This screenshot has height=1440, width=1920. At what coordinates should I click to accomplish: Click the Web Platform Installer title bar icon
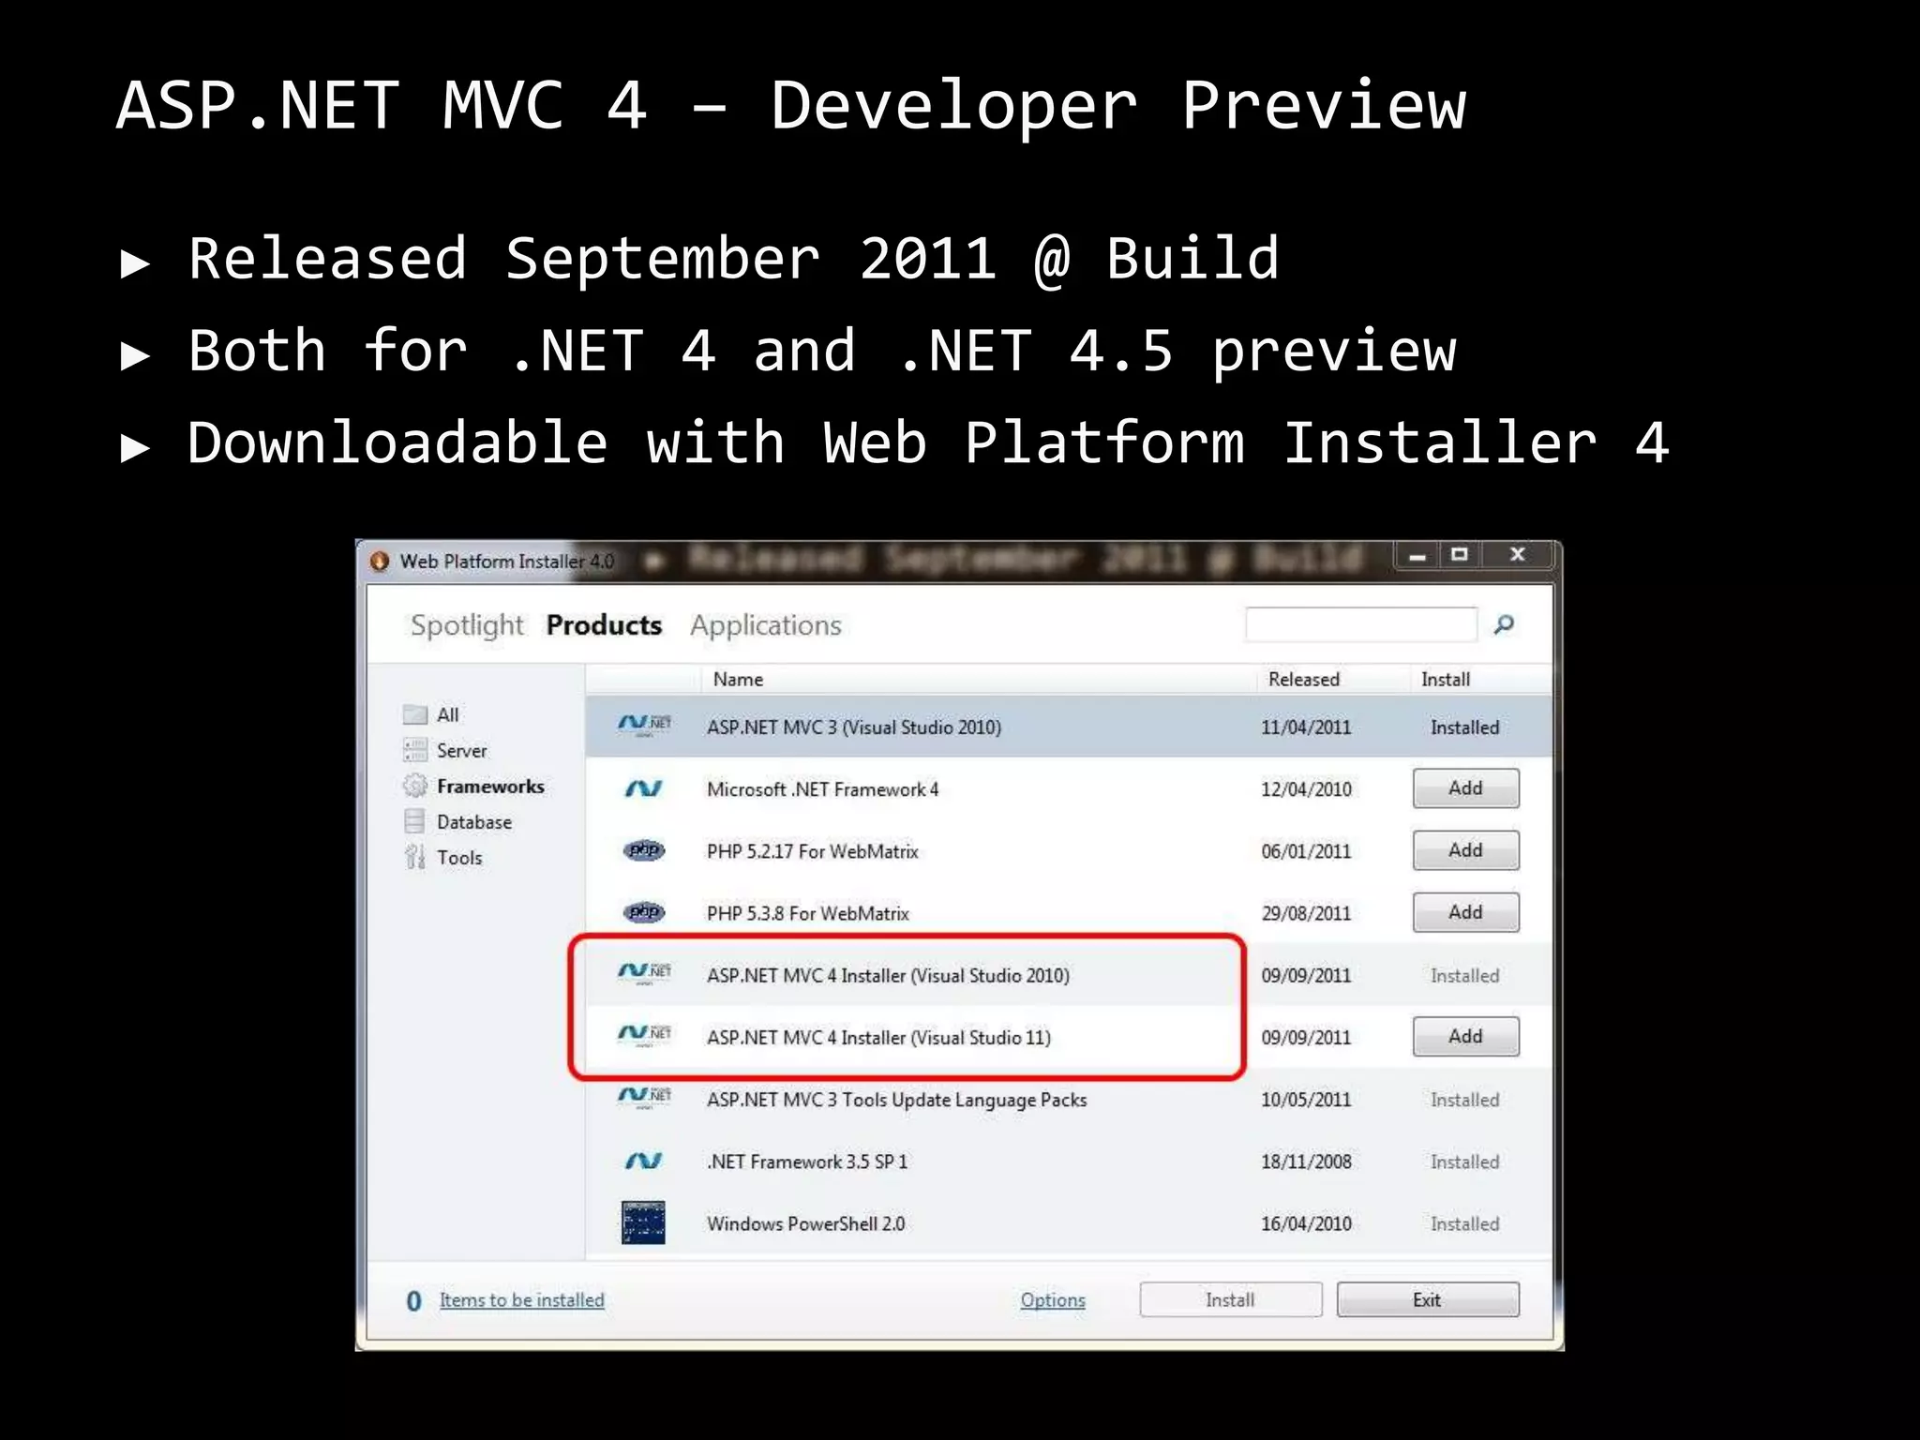pos(380,562)
